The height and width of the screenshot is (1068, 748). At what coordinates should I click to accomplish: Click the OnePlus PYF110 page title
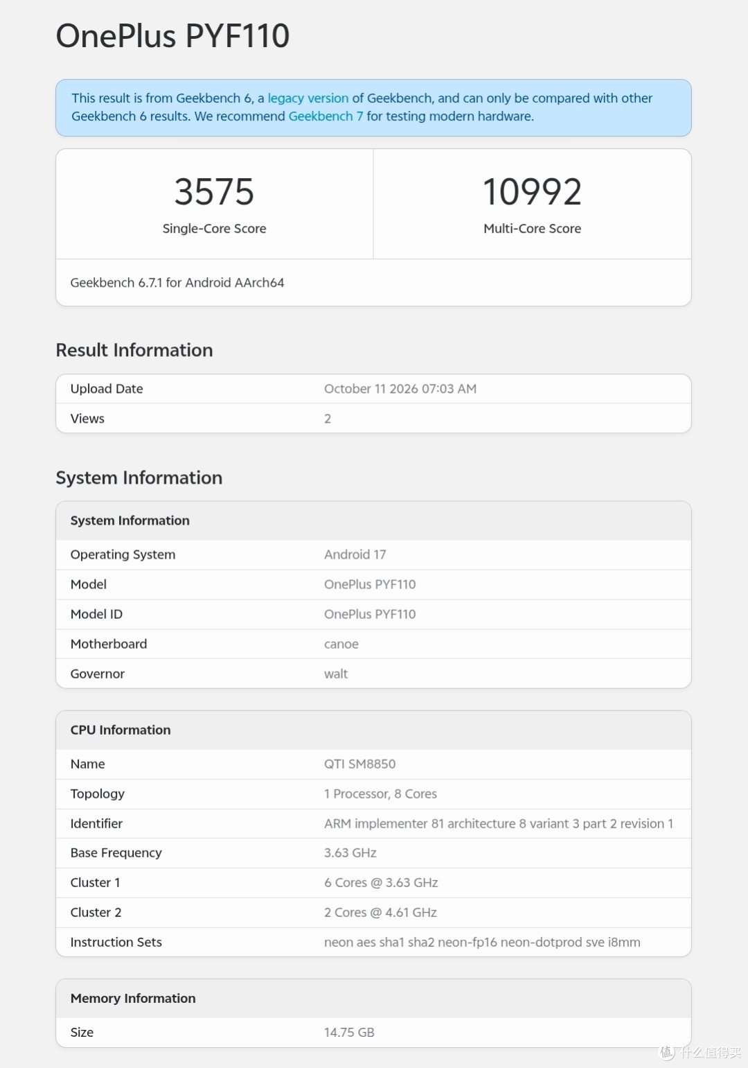(172, 36)
